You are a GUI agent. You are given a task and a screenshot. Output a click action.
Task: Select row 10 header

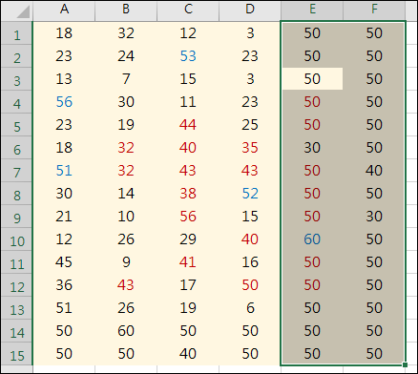(x=17, y=239)
